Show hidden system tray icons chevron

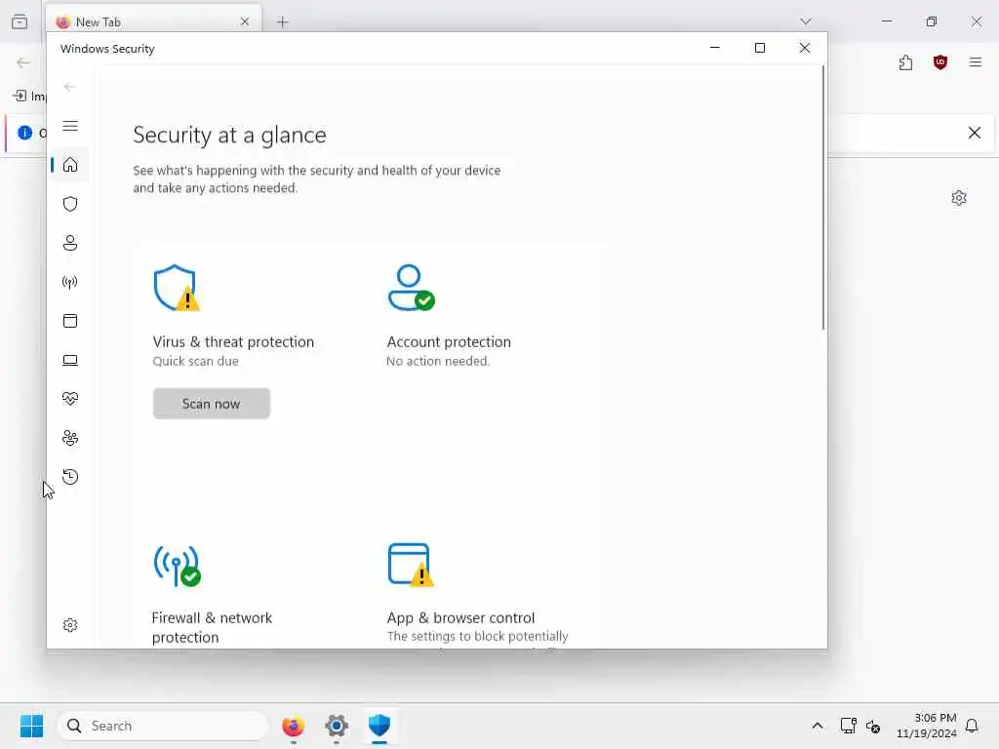pyautogui.click(x=818, y=726)
